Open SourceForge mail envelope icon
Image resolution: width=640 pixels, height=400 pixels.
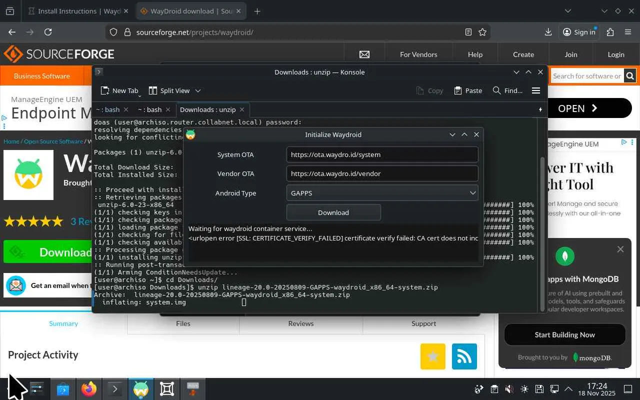[x=364, y=54]
